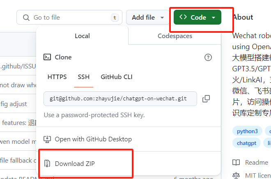Click the terminal Clone icon

pos(48,57)
